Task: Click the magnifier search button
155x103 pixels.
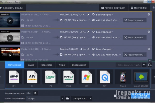Action: coord(144,65)
